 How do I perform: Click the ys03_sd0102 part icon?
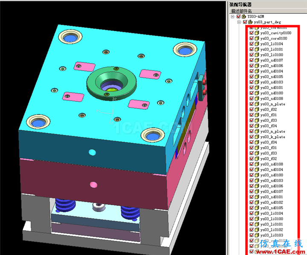[x=257, y=202]
